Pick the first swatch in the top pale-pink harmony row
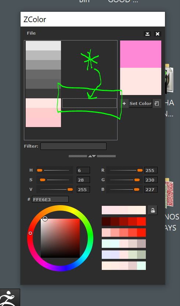The width and height of the screenshot is (180, 306). point(106,210)
